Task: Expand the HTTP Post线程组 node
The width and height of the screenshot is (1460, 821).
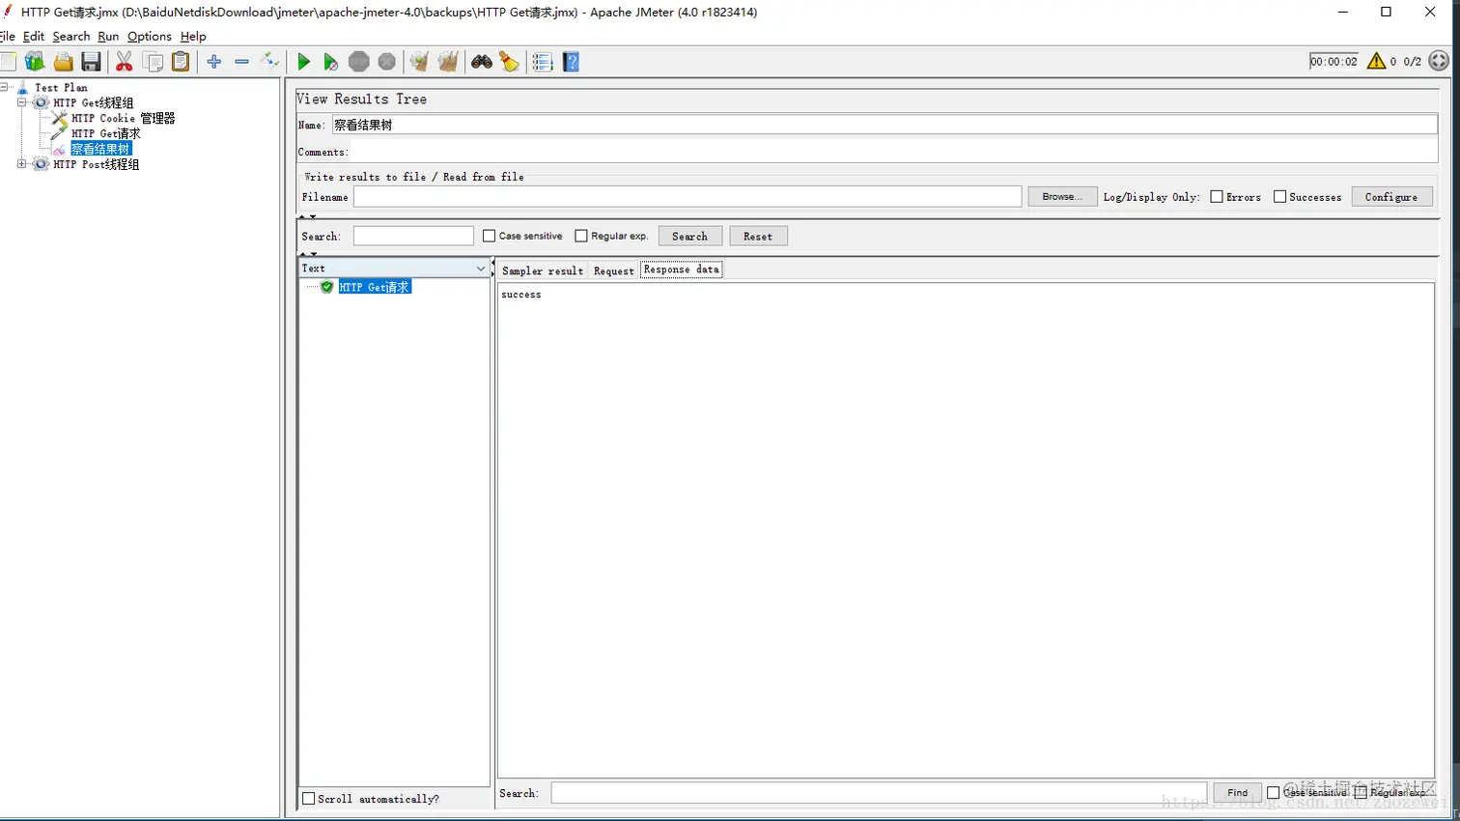Action: (x=21, y=164)
